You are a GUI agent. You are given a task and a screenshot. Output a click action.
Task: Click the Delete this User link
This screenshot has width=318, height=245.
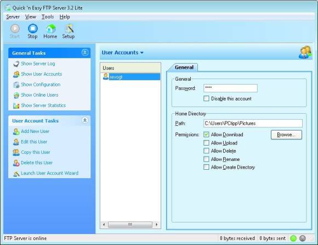(37, 163)
